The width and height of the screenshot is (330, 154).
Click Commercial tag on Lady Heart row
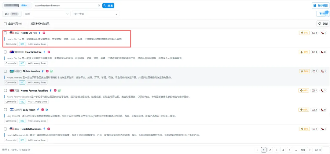11,121
